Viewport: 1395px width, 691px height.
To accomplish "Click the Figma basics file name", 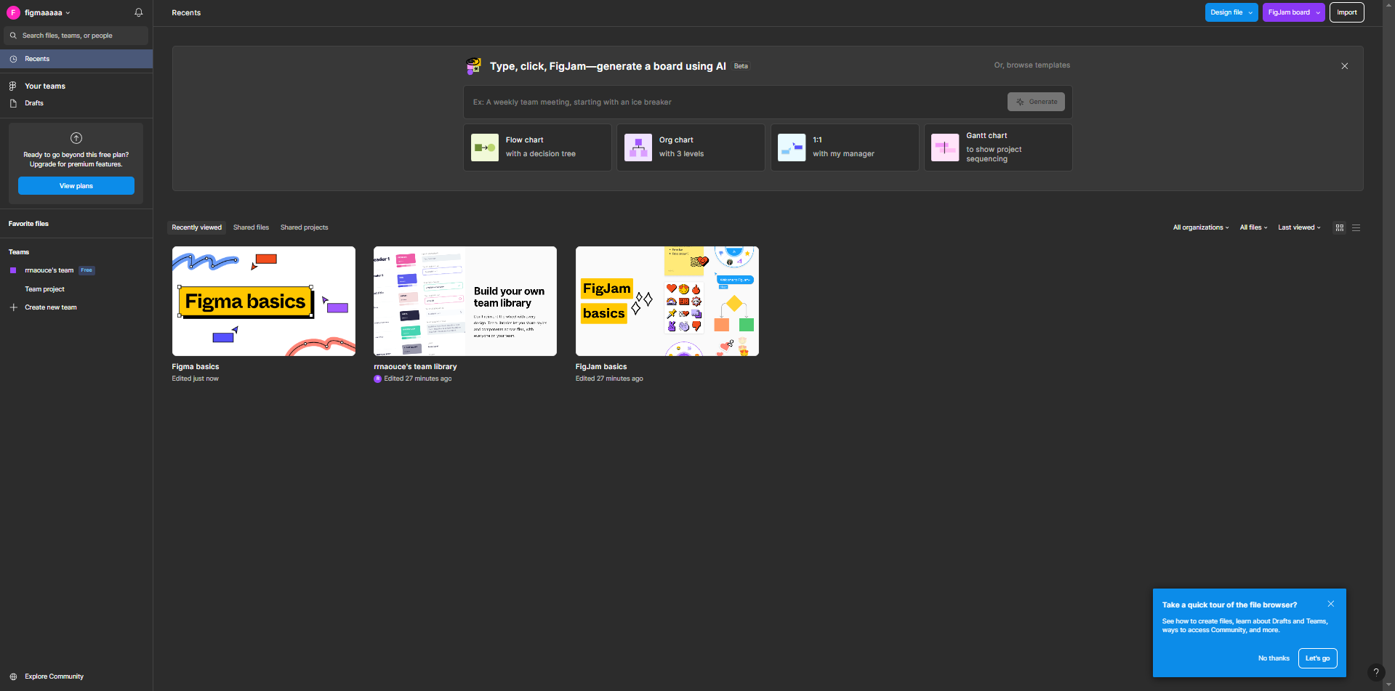I will pyautogui.click(x=196, y=367).
